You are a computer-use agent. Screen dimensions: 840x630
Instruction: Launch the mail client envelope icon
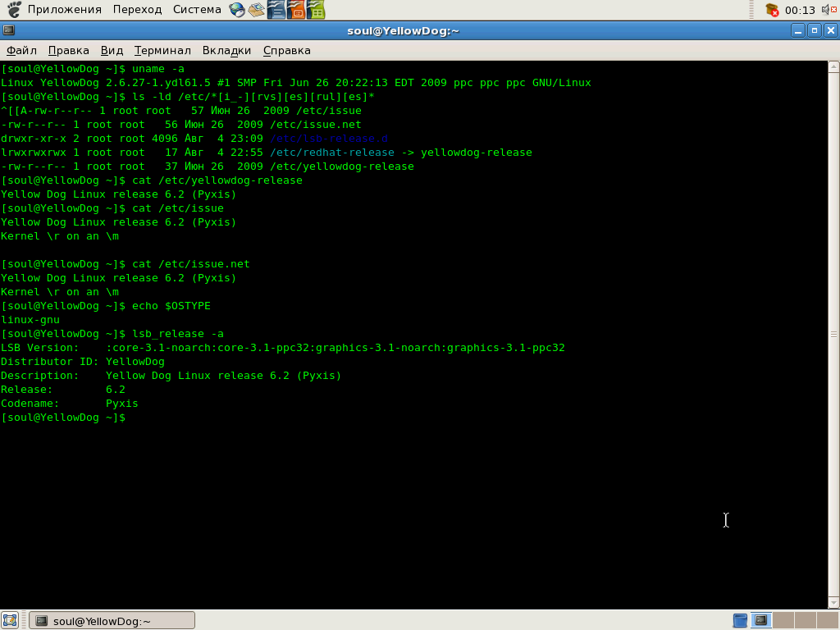257,10
